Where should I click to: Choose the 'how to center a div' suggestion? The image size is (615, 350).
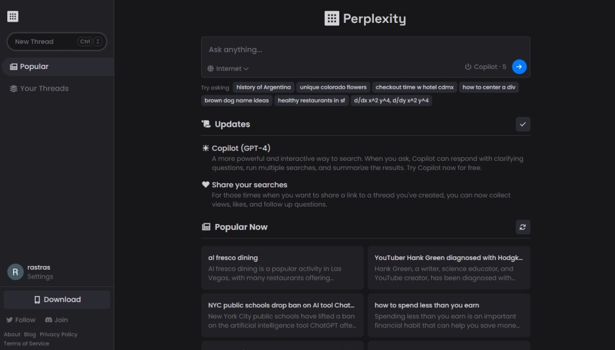(x=489, y=87)
